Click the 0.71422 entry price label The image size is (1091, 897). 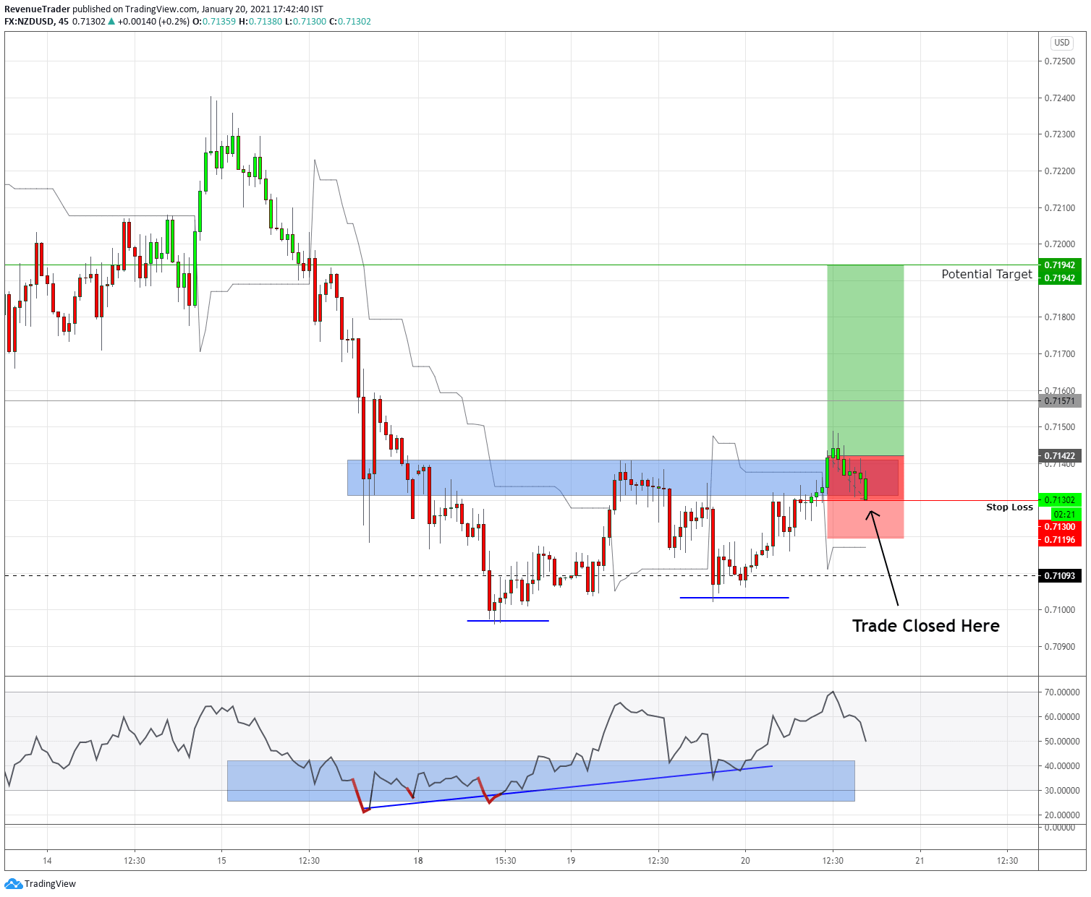(1059, 456)
